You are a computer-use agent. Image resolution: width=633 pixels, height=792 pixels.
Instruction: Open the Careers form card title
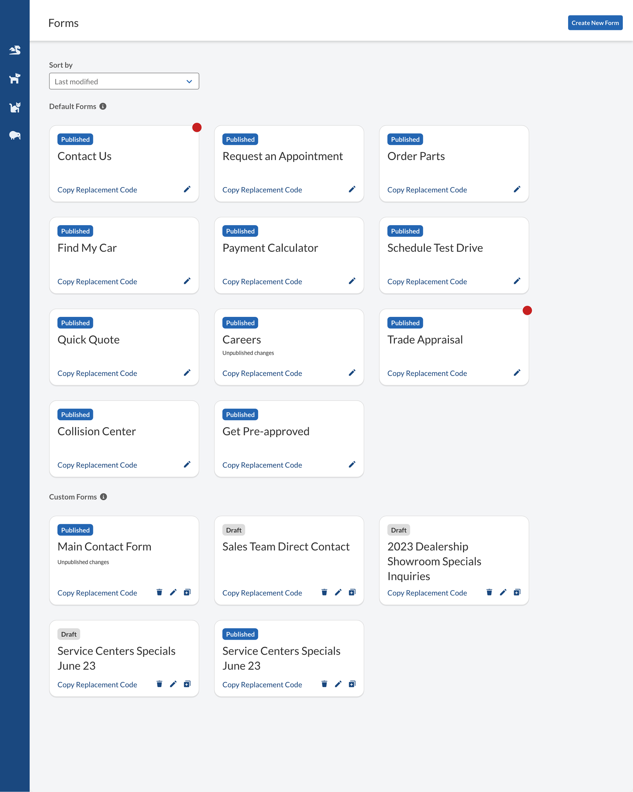[241, 339]
